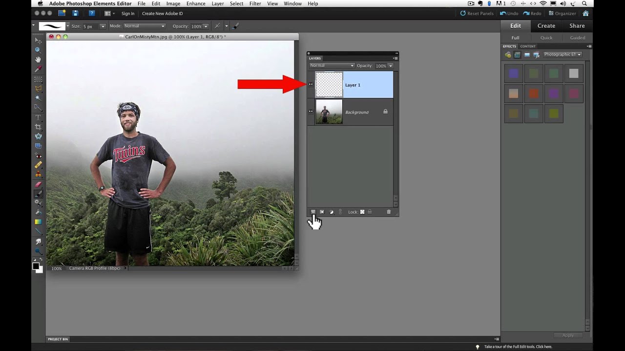Select the Quick Selection tool

tap(38, 107)
